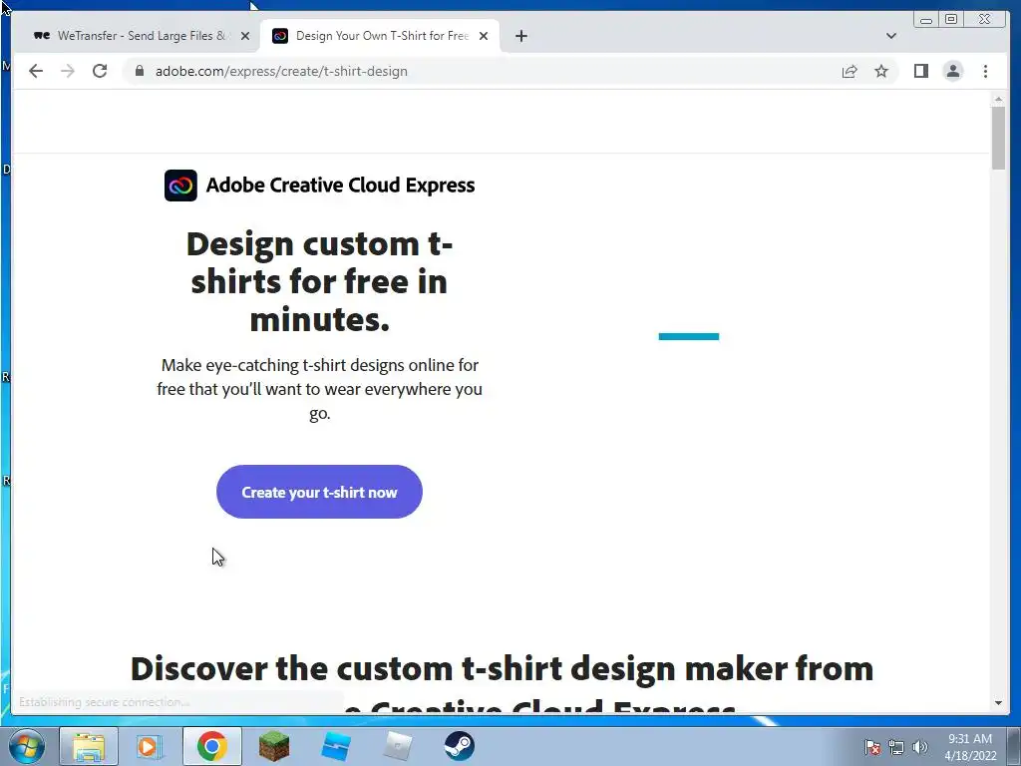Select the Design Your Own T-Shirt tab
Viewport: 1021px width, 766px height.
click(x=380, y=36)
